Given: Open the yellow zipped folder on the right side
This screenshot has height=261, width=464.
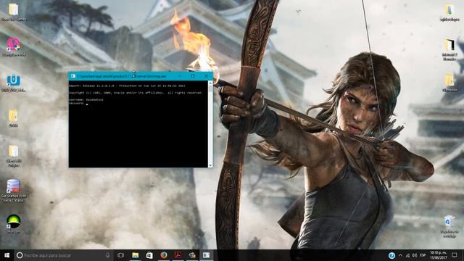Looking at the screenshot, I should (x=449, y=82).
